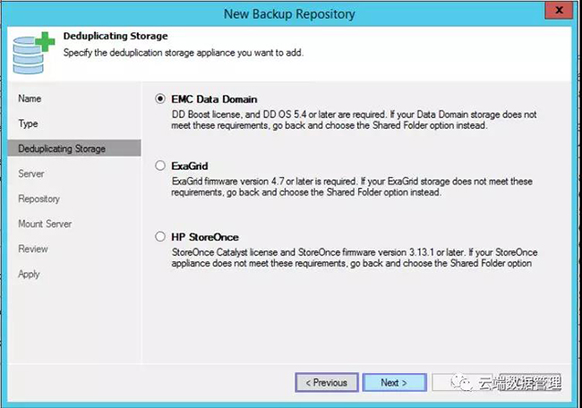Click the DD Boost license requirement description
The image size is (582, 408).
(x=354, y=120)
